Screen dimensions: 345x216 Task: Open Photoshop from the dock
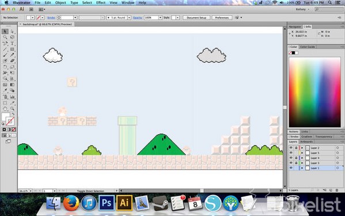[x=107, y=203]
